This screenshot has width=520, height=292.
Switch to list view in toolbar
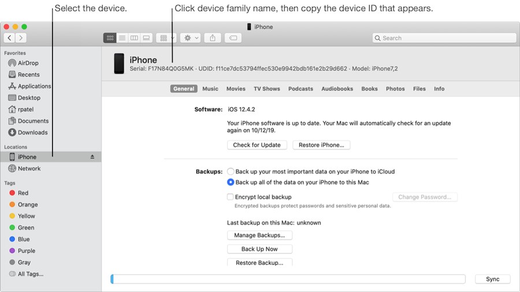122,38
